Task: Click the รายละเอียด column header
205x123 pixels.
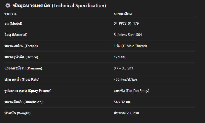Action: (x=123, y=14)
